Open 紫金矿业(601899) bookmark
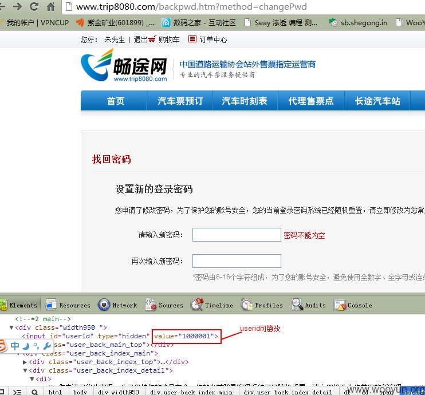425x395 pixels. tap(115, 22)
